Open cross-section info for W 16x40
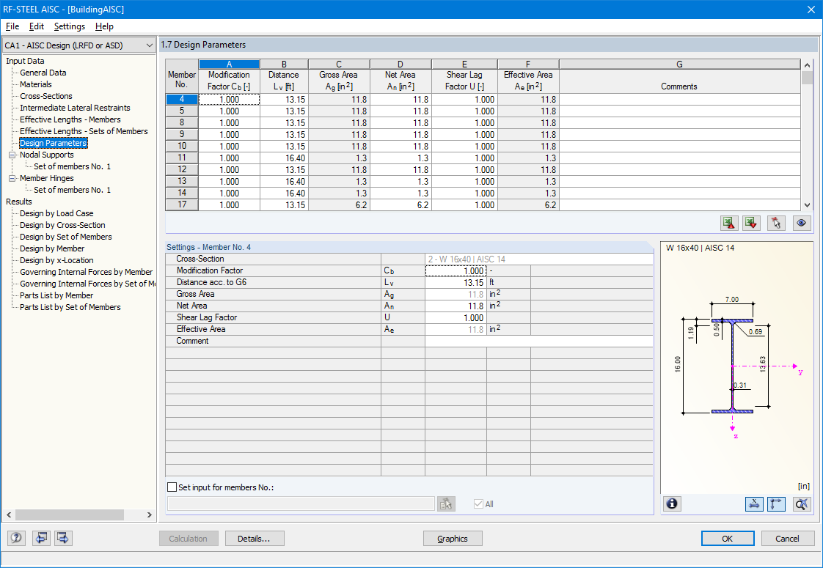 tap(672, 504)
